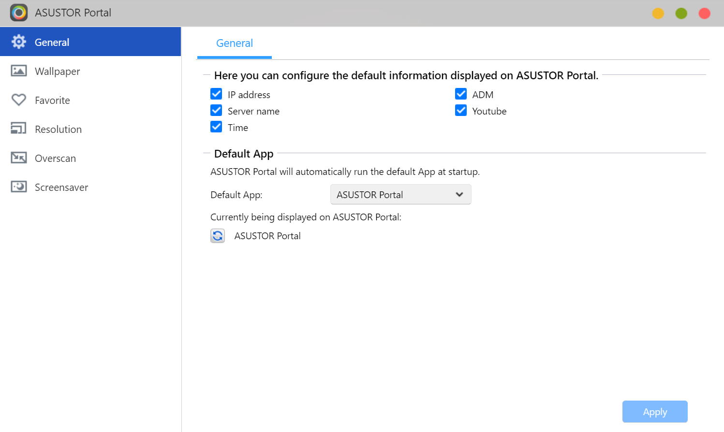Open the Wallpaper section label
Image resolution: width=724 pixels, height=432 pixels.
(x=57, y=72)
